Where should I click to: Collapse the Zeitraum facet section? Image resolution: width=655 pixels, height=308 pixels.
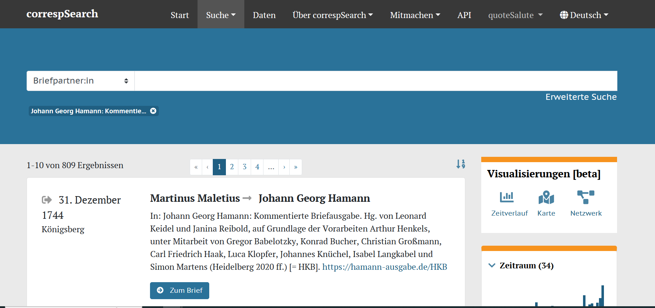tap(492, 266)
